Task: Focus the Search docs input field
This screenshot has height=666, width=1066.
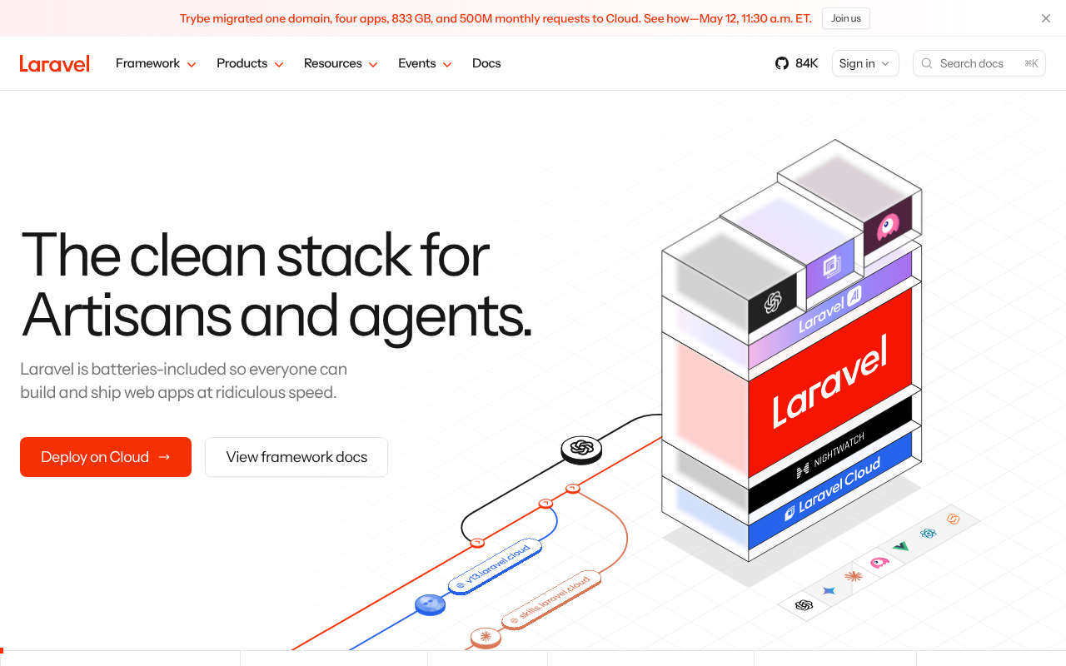Action: [979, 63]
